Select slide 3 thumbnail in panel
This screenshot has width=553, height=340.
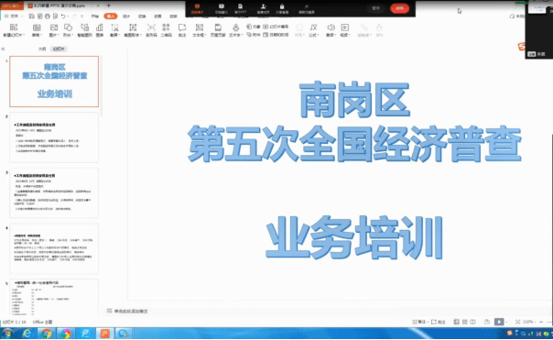coord(54,192)
